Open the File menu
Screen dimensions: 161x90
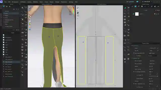(x=6, y=2)
